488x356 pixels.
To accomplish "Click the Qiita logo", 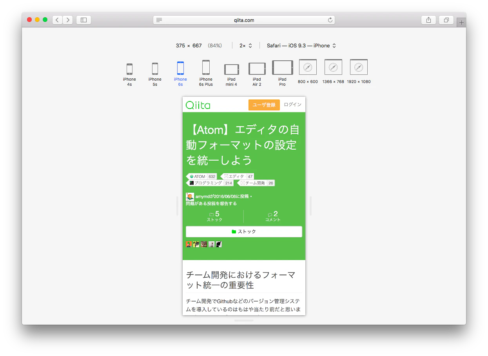I will click(x=198, y=105).
